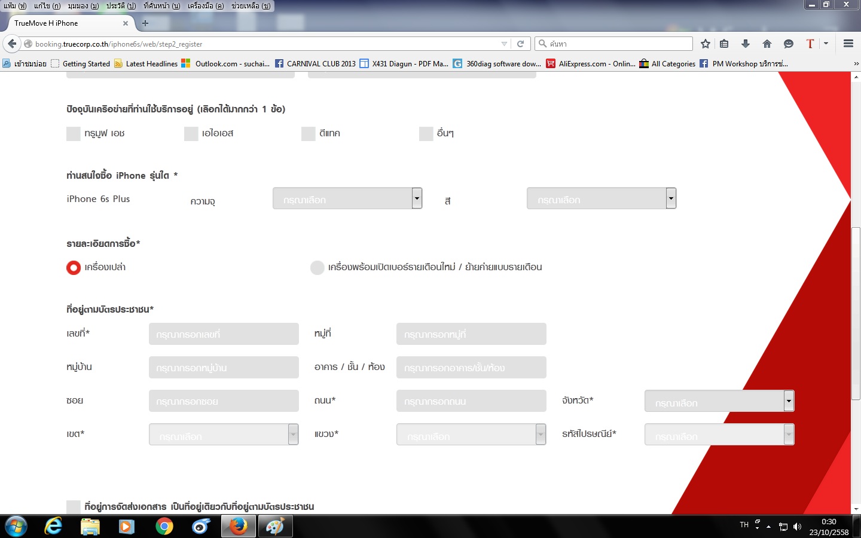Screen dimensions: 861x538
Task: Focus the ถนน road input field
Action: point(471,401)
